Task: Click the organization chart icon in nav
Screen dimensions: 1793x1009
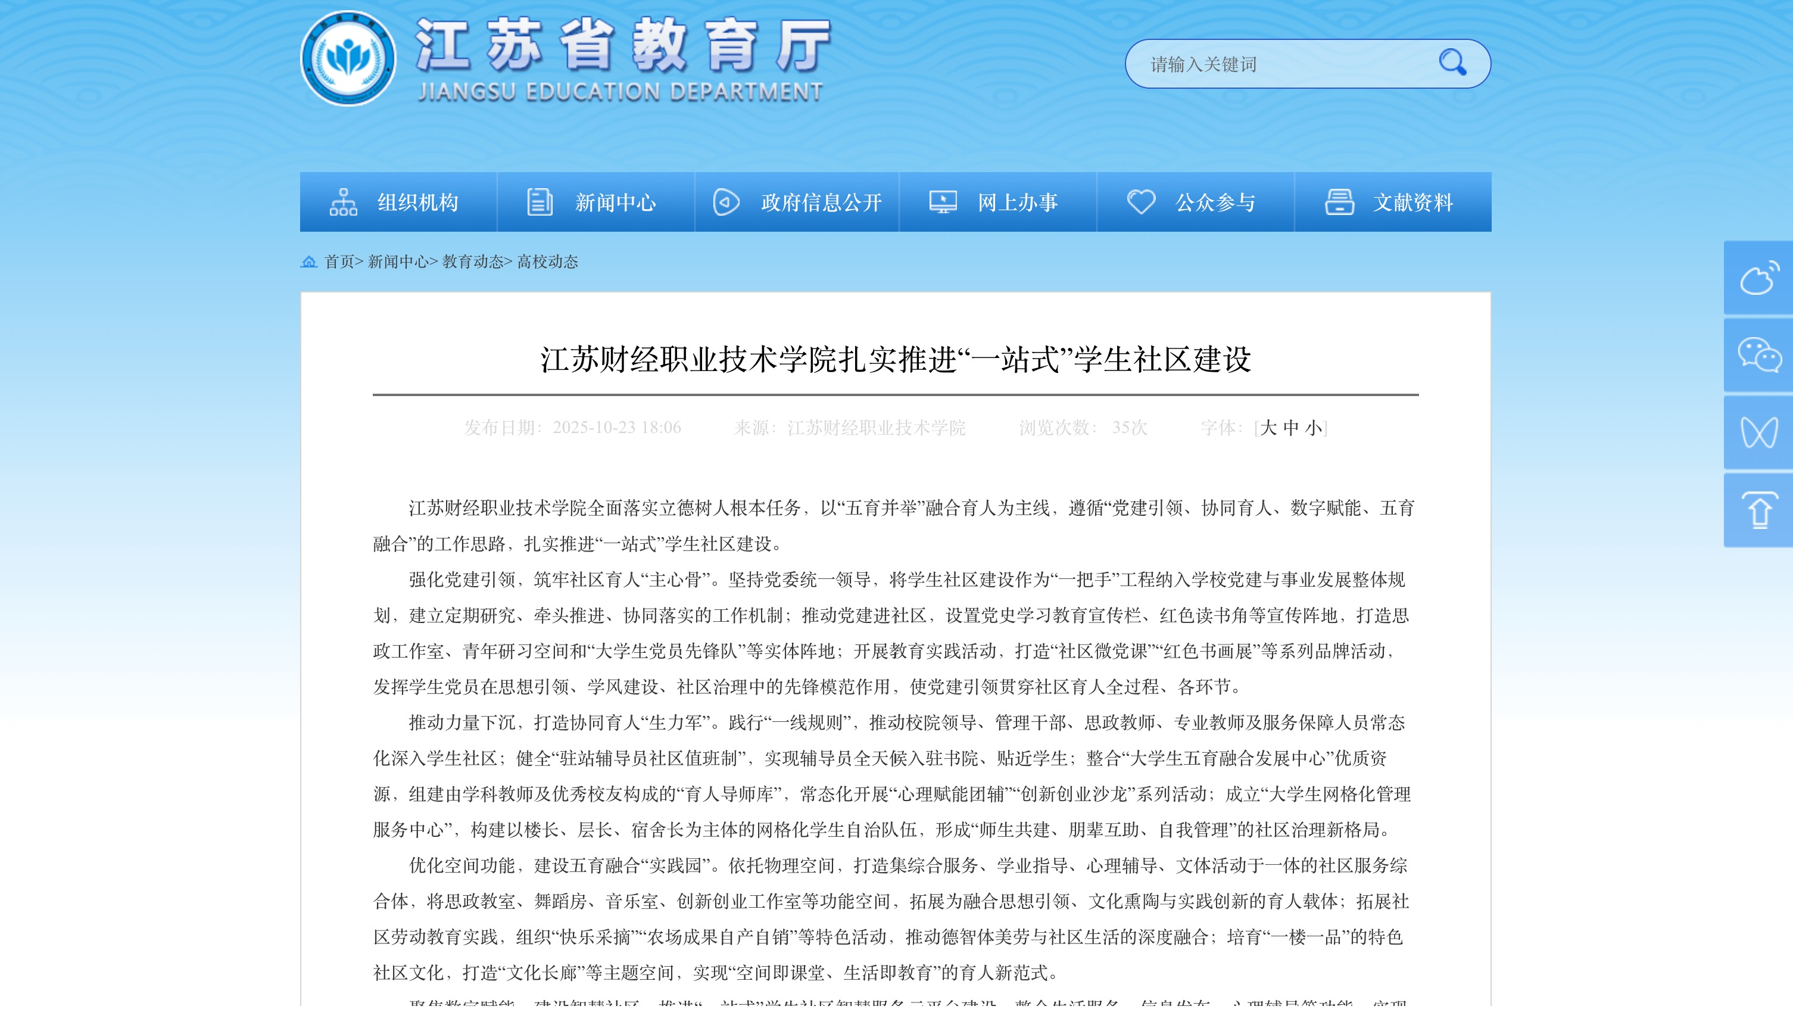Action: point(343,203)
